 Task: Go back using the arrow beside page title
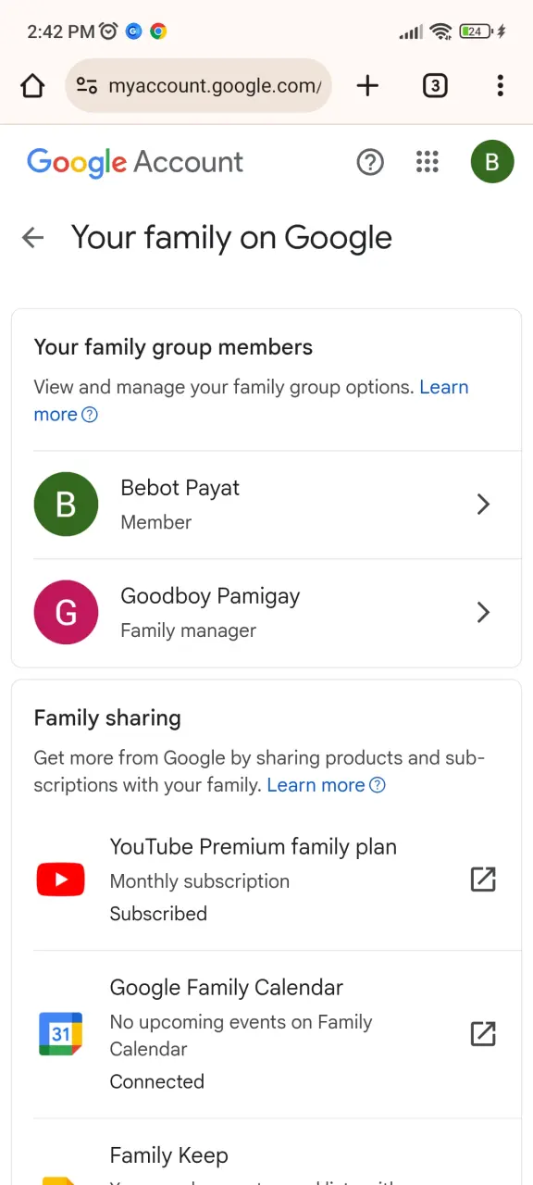pos(32,238)
